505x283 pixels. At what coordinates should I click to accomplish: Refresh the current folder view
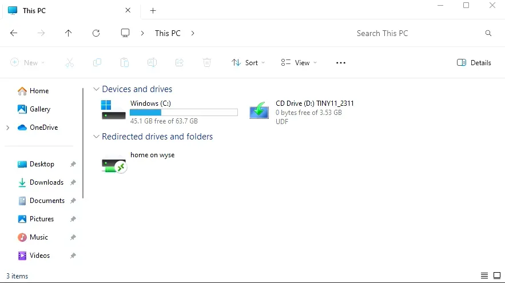coord(96,33)
